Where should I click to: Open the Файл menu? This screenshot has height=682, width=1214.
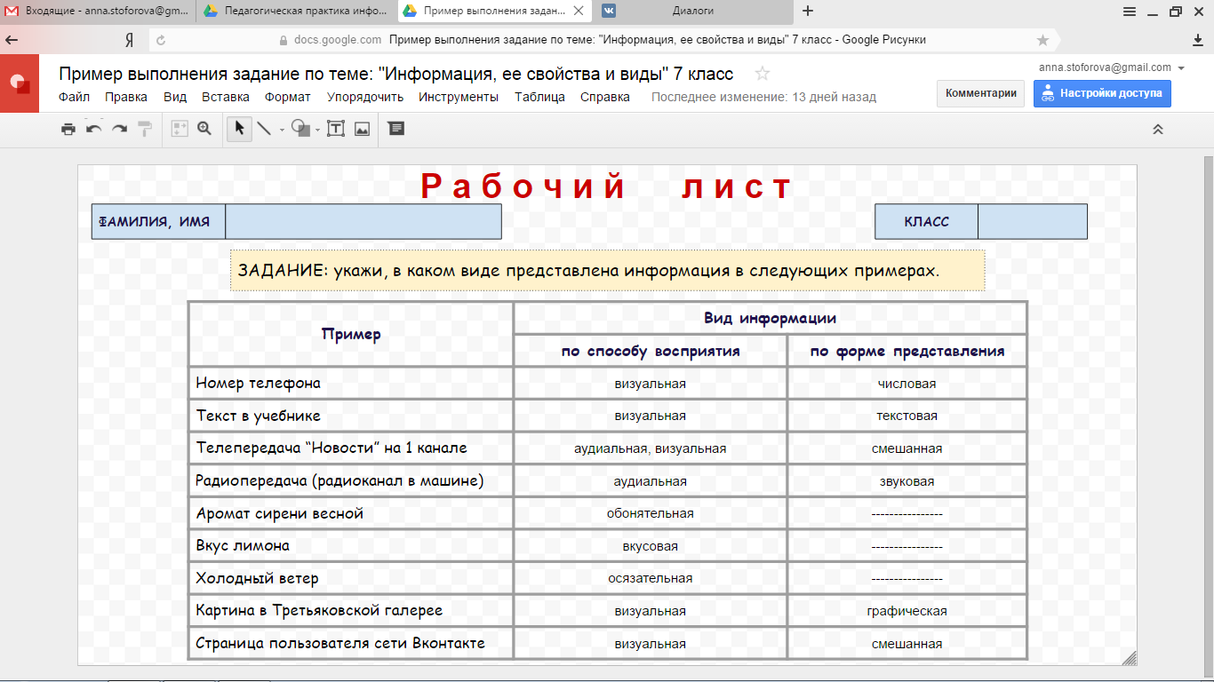[75, 97]
